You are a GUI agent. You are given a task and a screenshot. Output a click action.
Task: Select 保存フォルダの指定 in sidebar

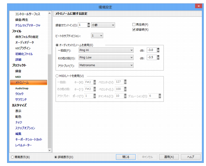pyautogui.click(x=27, y=37)
